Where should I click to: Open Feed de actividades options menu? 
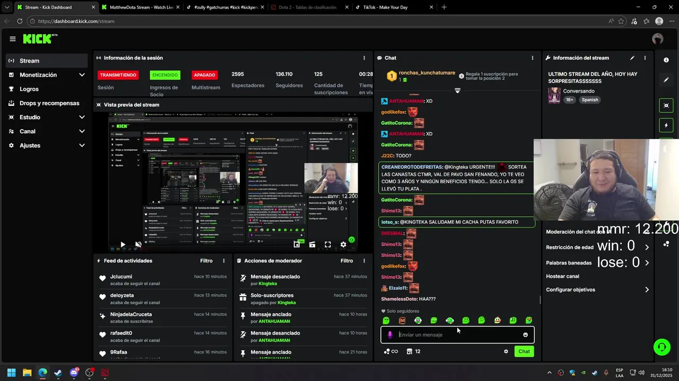click(x=224, y=261)
